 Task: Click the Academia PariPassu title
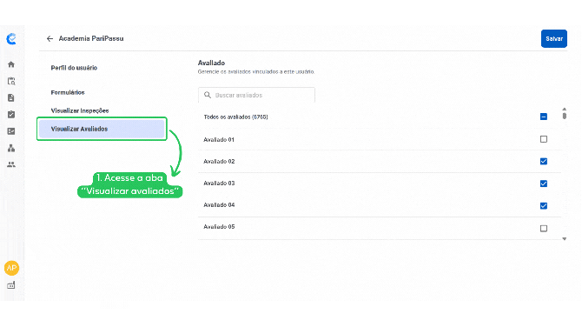tap(91, 38)
